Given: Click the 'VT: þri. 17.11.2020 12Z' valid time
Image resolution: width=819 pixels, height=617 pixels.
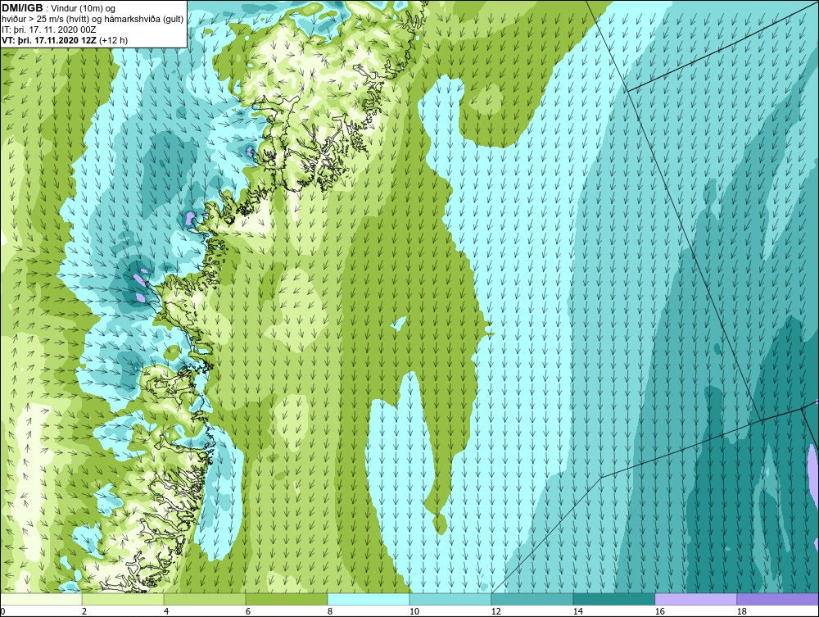Looking at the screenshot, I should pyautogui.click(x=50, y=39).
